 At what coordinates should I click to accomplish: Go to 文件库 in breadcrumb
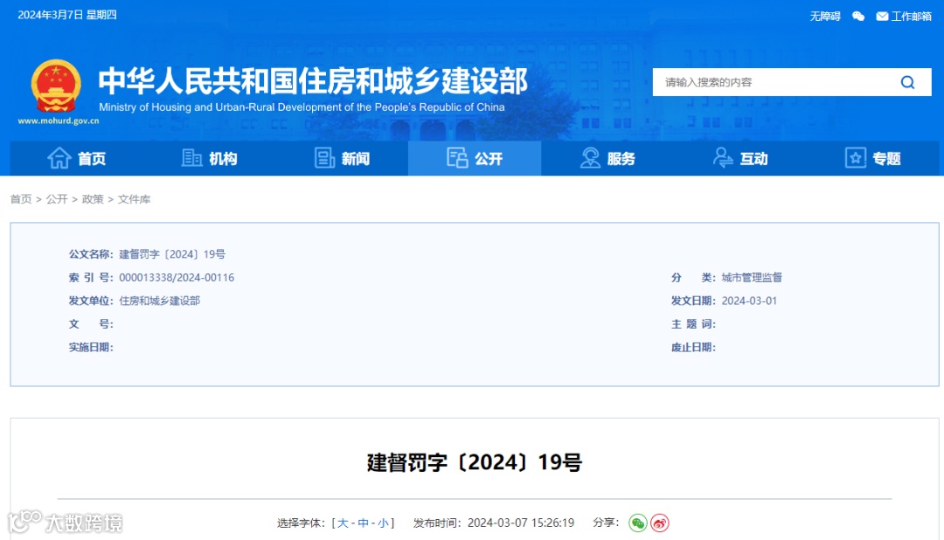(x=134, y=199)
